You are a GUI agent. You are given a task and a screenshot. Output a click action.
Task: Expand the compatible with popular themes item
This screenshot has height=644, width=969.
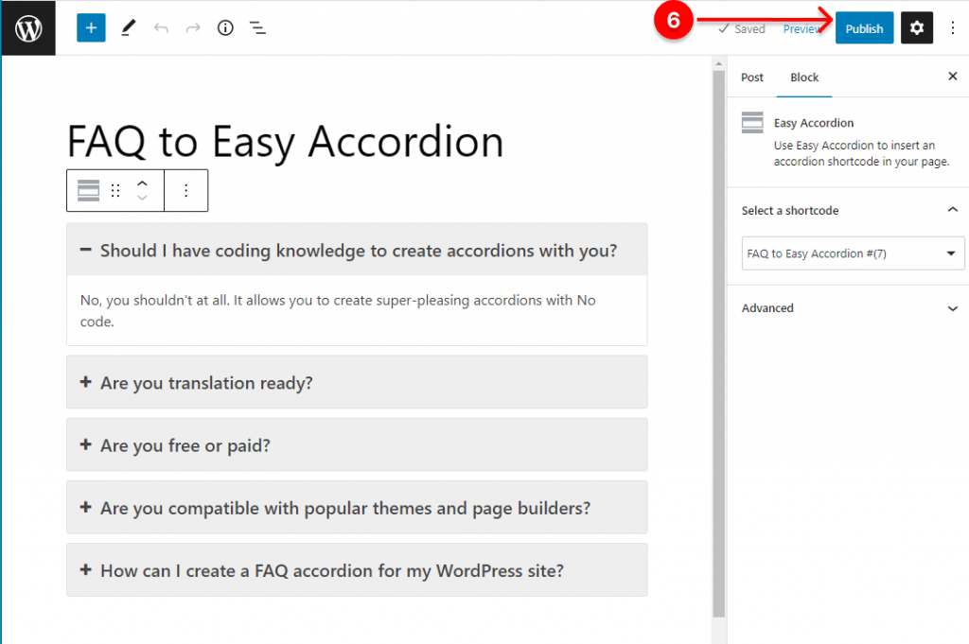tap(357, 508)
